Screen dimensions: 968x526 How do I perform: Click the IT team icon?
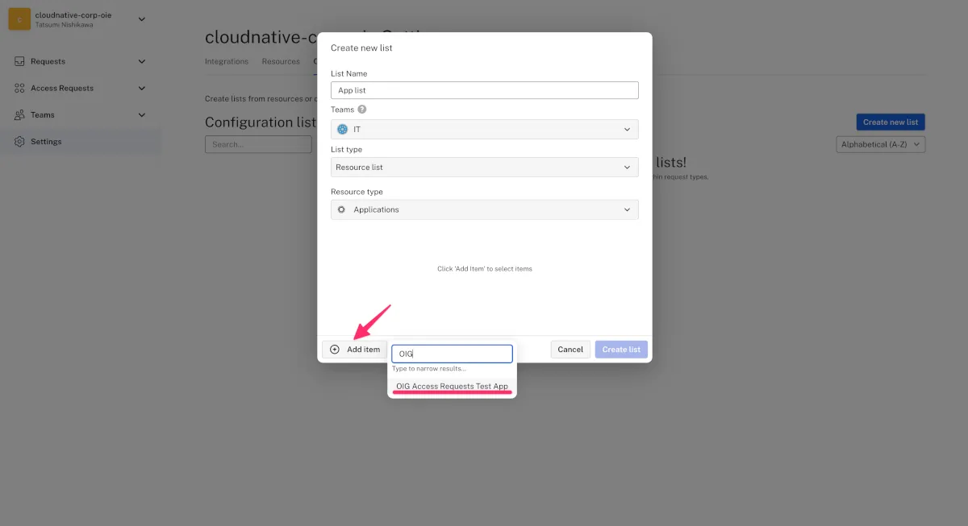pyautogui.click(x=342, y=129)
